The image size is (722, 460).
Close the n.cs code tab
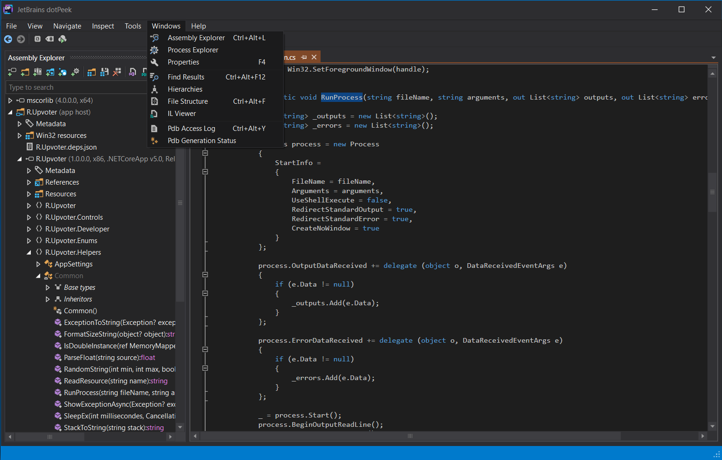tap(314, 57)
